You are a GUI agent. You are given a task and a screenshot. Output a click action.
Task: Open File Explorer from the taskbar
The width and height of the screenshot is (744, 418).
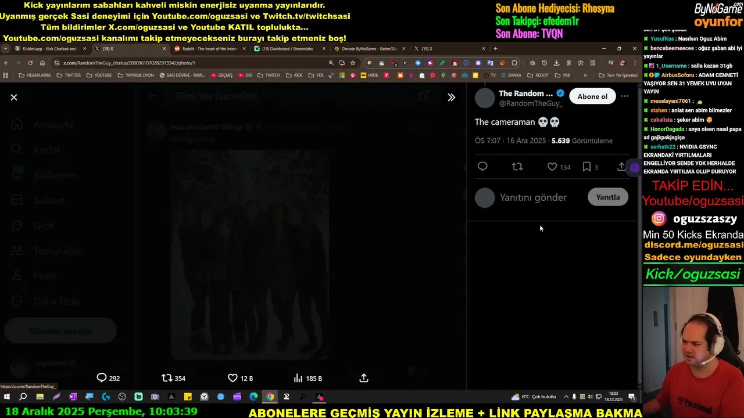click(40, 397)
